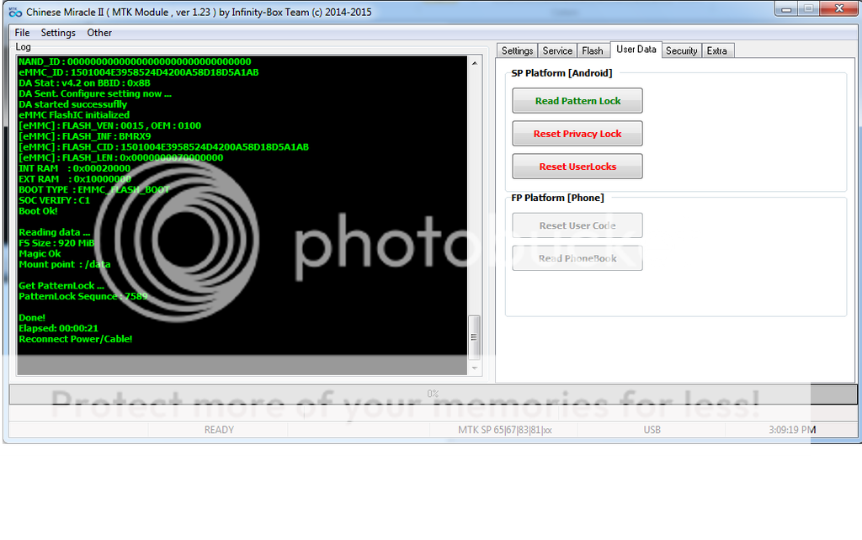Click the Infinity-Box app icon in title bar
Viewport: 862px width, 540px height.
click(x=14, y=13)
